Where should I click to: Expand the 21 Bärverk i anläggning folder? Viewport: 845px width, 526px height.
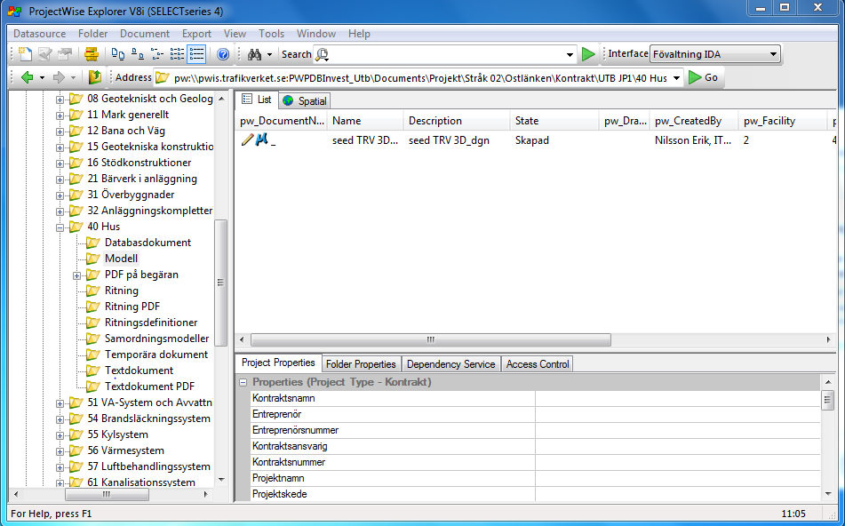click(x=60, y=179)
